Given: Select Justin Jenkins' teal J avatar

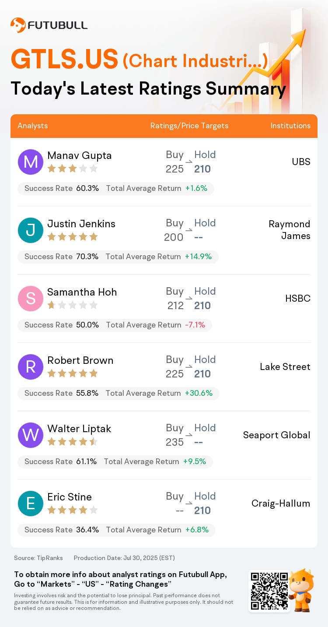Looking at the screenshot, I should 31,230.
